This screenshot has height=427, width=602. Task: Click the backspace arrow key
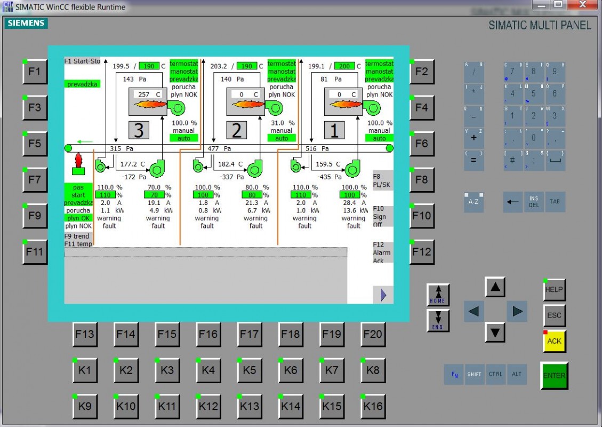pos(513,202)
